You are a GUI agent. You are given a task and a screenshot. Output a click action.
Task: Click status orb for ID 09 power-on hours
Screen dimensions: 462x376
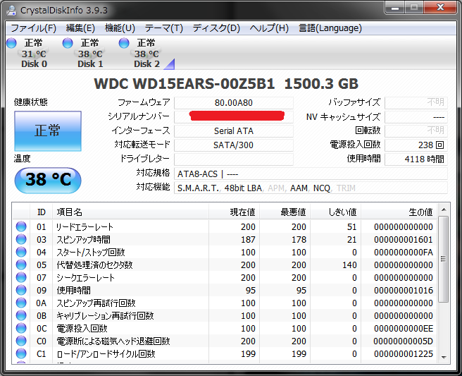pos(21,290)
